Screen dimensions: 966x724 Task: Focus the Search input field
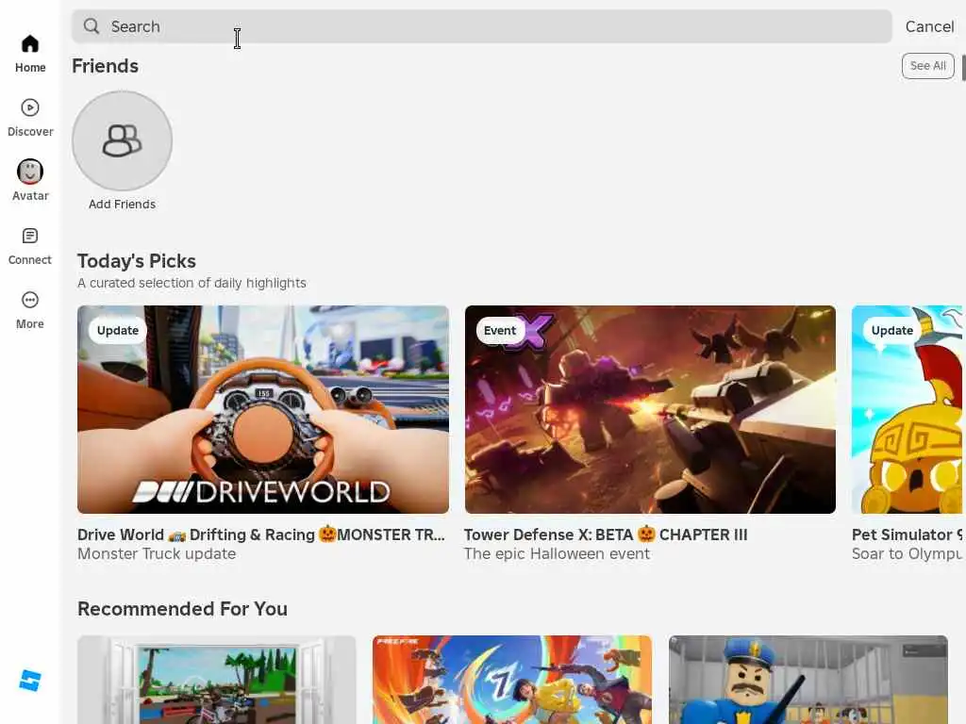[x=482, y=26]
